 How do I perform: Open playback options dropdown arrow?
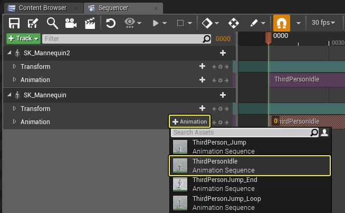tap(165, 23)
